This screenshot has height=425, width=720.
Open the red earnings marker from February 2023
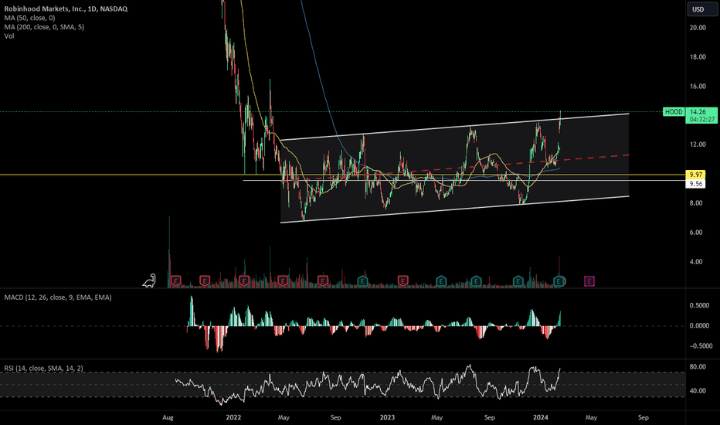[402, 280]
